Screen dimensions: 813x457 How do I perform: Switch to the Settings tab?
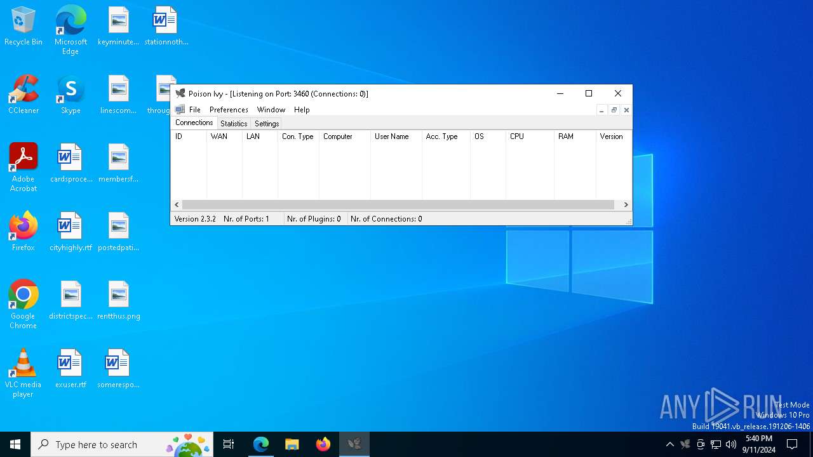(267, 124)
